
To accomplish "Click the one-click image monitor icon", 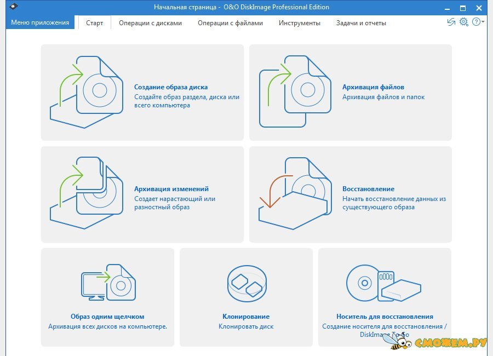I will pyautogui.click(x=108, y=283).
